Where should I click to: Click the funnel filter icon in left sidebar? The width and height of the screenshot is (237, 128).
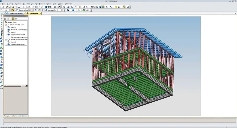coord(1,26)
